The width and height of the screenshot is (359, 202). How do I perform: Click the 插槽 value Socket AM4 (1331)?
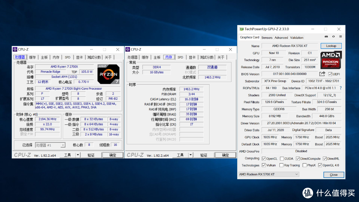pyautogui.click(x=64, y=77)
